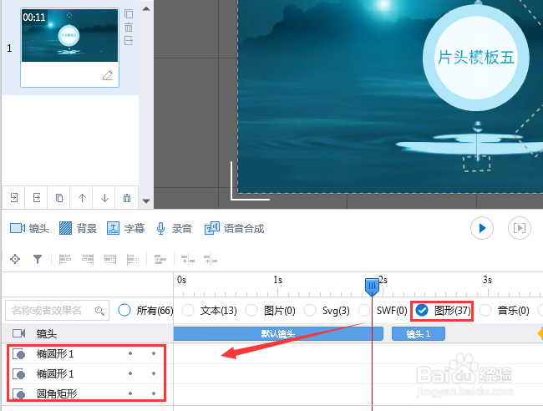The image size is (543, 411).
Task: Click the export scene icon beside thumbnail
Action: (129, 41)
